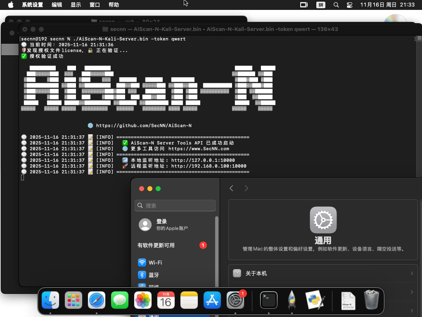Open Calendar showing 16 in Dock
The image size is (422, 317).
click(x=166, y=300)
